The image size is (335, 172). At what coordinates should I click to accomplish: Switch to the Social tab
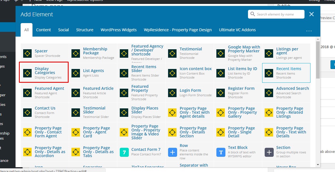click(x=64, y=30)
